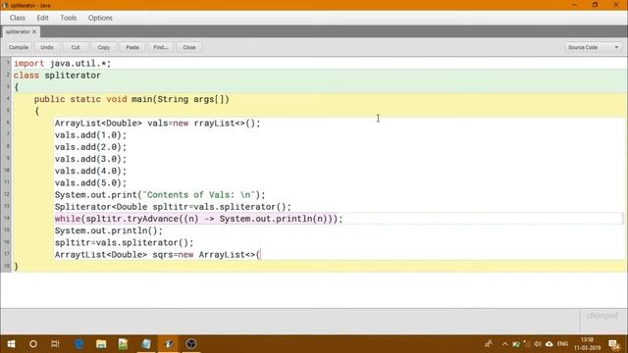Click the 'sqrs=new ArrayList<>(' line
Image resolution: width=628 pixels, height=353 pixels.
click(x=157, y=255)
